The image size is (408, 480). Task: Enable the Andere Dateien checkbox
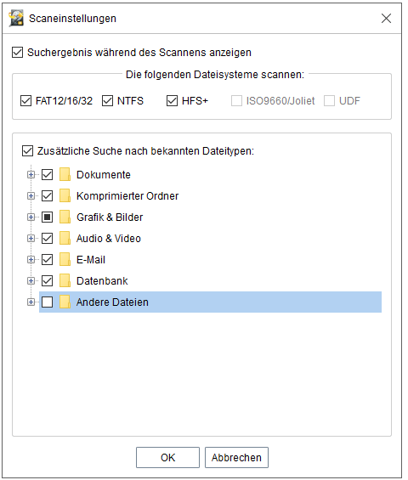pos(47,302)
